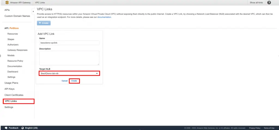
Task: Click the VPC Links breadcrumb
Action: (40, 3)
